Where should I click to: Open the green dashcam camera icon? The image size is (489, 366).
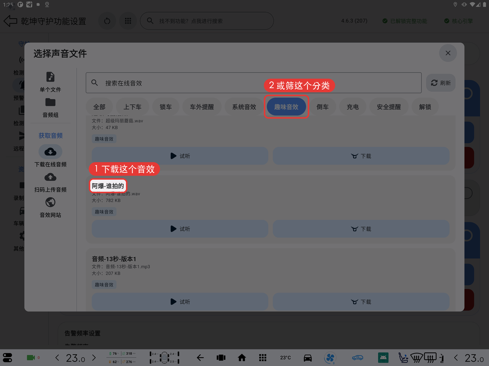click(30, 358)
